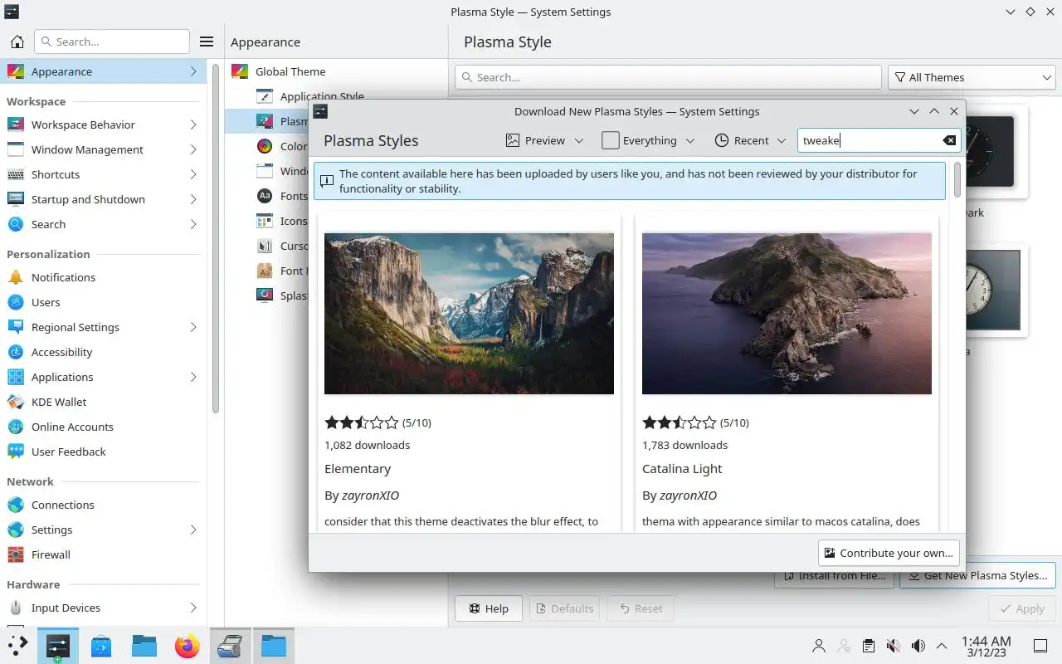Click the download dialog vertical scrollbar

point(957,179)
